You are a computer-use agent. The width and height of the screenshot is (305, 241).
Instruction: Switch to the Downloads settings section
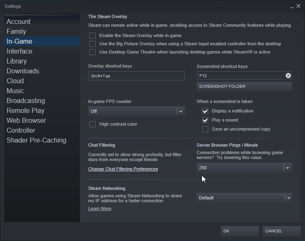23,71
